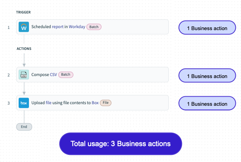
Task: Select the End node of the recipe
Action: [24, 127]
